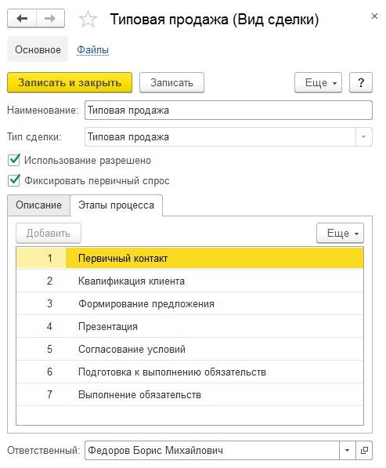Open the top 'Еще' menu
The height and width of the screenshot is (468, 386).
318,82
